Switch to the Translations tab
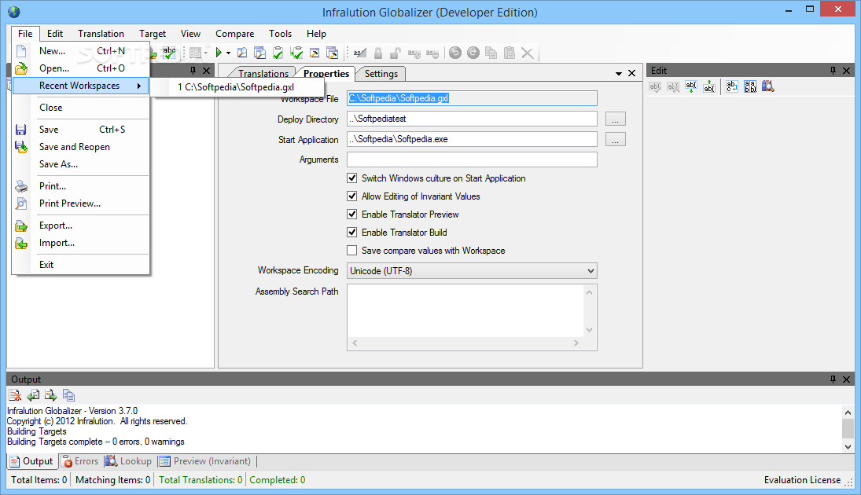 [263, 74]
